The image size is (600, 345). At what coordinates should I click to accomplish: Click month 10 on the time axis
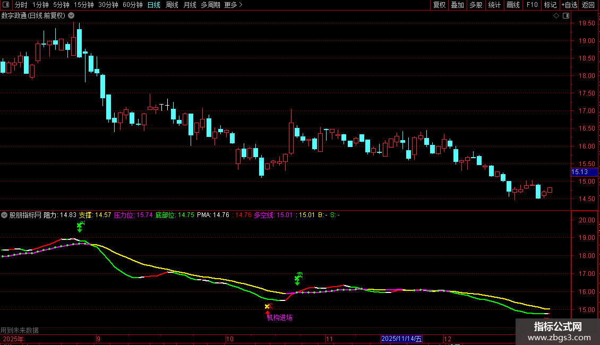pyautogui.click(x=229, y=339)
